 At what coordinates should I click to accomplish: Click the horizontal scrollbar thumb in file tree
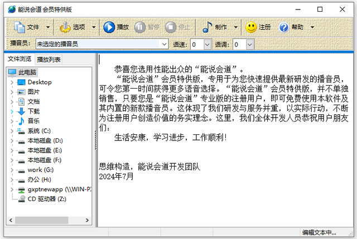pos(42,220)
